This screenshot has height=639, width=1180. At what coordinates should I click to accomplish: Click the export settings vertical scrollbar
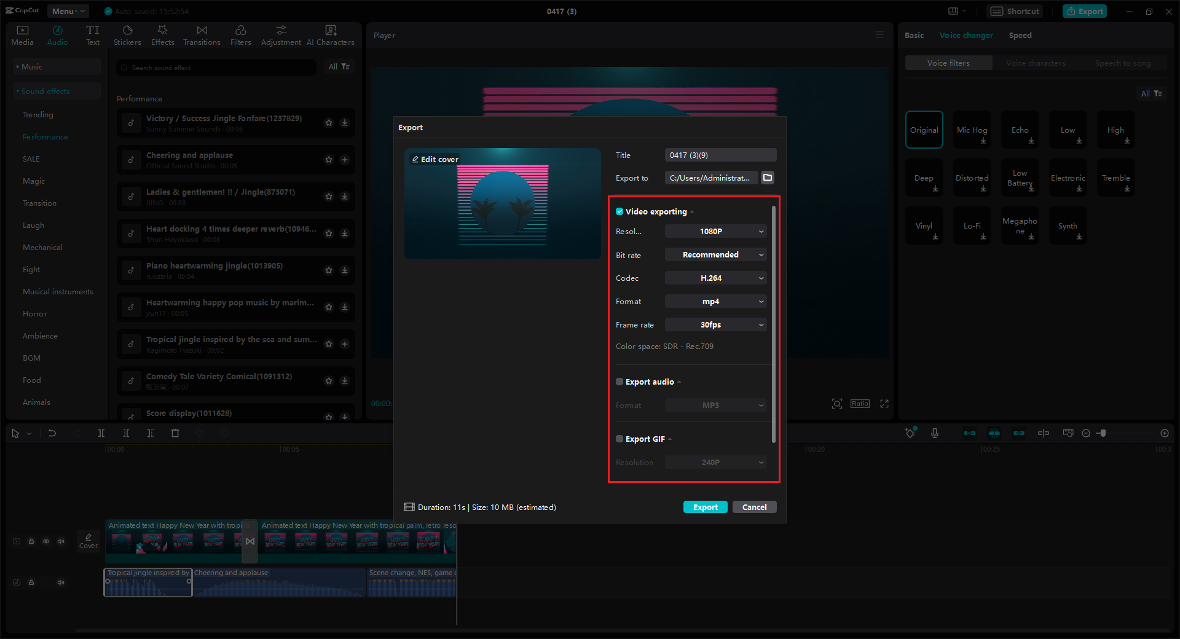click(x=773, y=324)
